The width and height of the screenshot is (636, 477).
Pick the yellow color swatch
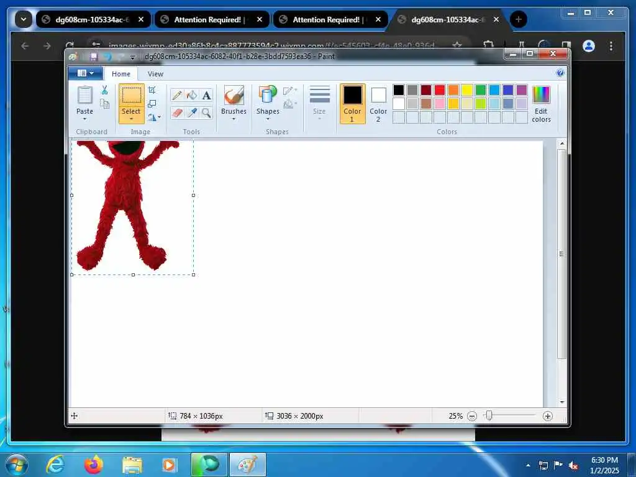click(x=467, y=90)
